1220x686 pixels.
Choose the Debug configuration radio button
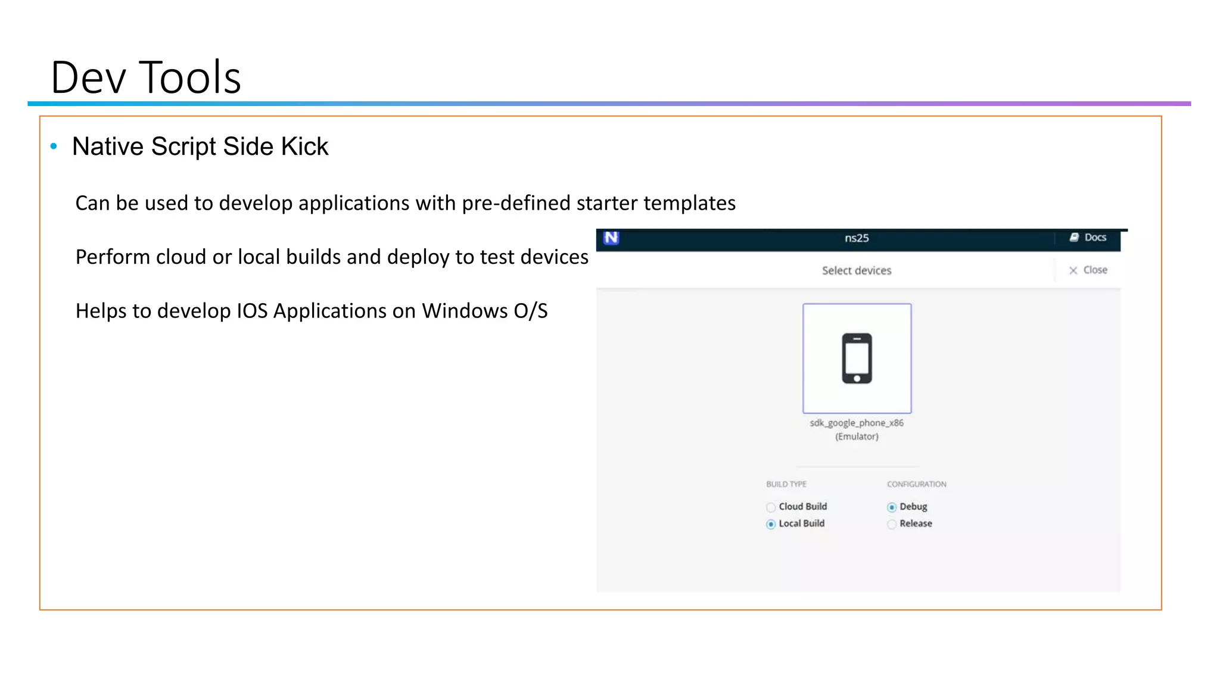tap(892, 507)
